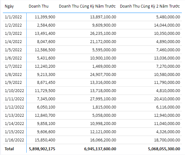The height and width of the screenshot is (155, 185).
Task: Click the 1/16/2022 date cell
Action: click(14, 140)
